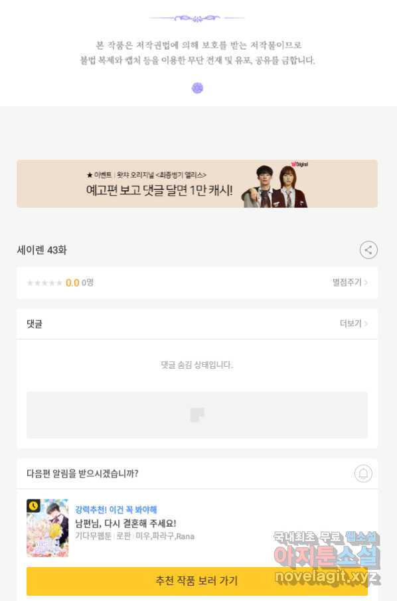Click the 강력추천! 이건 꼭 봐야해 label

(x=116, y=509)
